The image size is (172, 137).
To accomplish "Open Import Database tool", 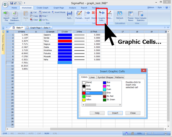I will tap(15, 16).
